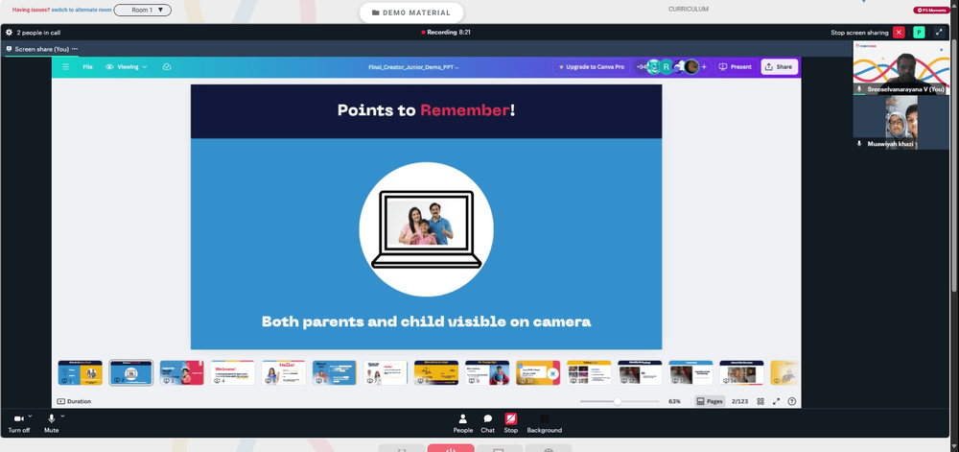
Task: Select slide thumbnail 3
Action: (181, 372)
